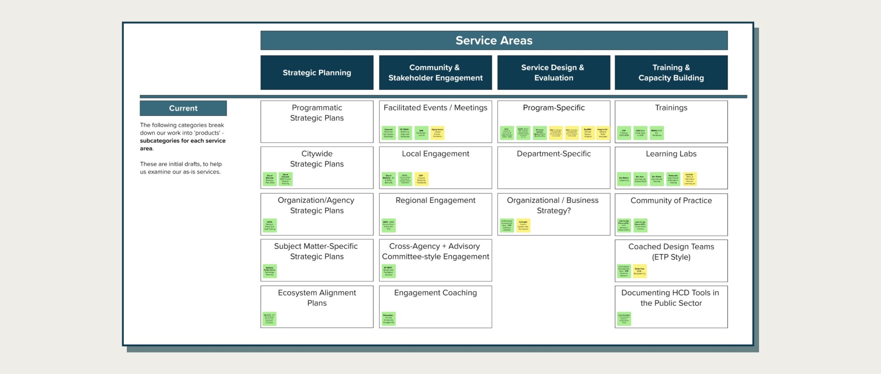The width and height of the screenshot is (881, 374).
Task: Click the San Jose Learning Lab sticky
Action: coord(640,179)
